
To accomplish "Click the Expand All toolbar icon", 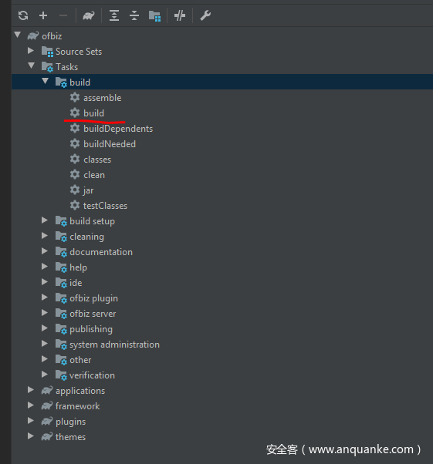I will (x=114, y=15).
